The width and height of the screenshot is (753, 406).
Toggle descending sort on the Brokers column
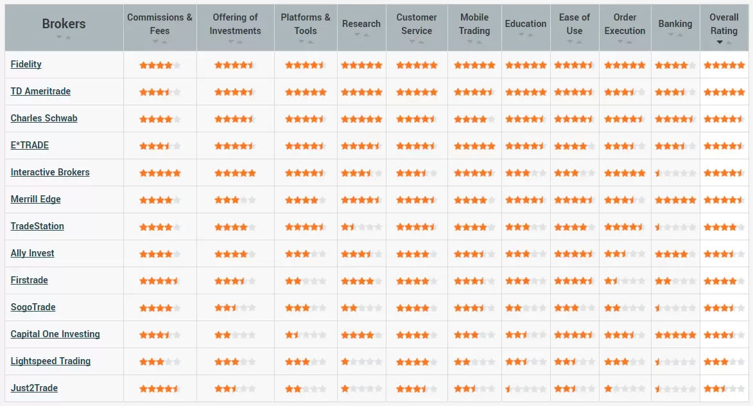click(x=59, y=37)
